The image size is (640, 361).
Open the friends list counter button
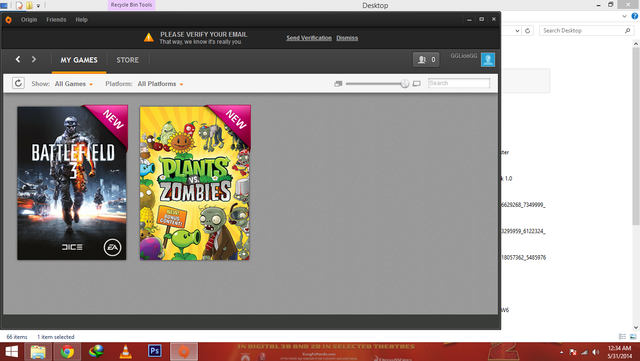(x=426, y=60)
